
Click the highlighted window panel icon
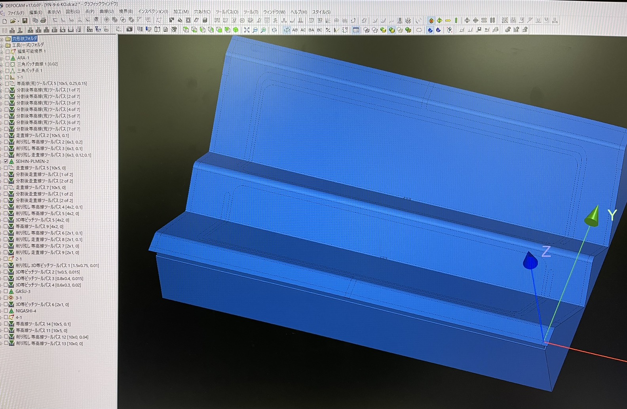coord(356,30)
